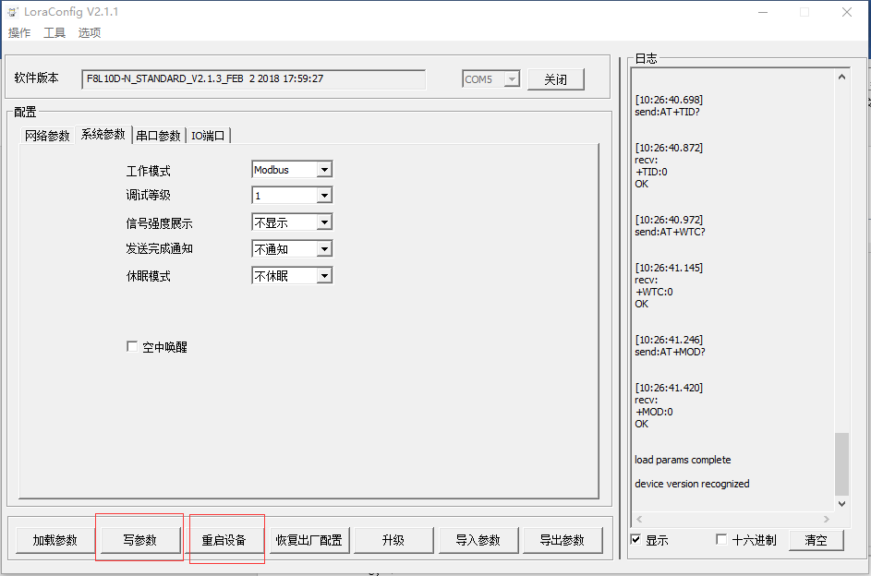Expand the 发送完成通知 dropdown

324,248
